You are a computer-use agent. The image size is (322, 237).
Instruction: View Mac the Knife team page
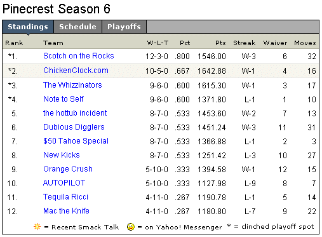[x=66, y=211]
